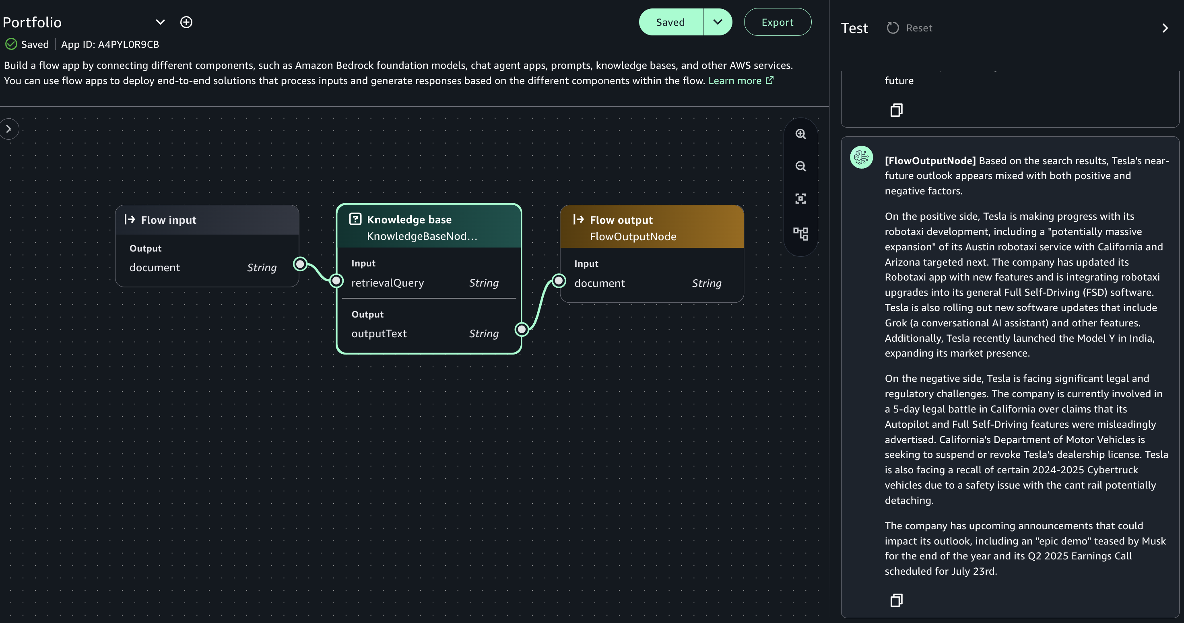The width and height of the screenshot is (1184, 623).
Task: Copy the upper message ending in 'future'
Action: (x=896, y=110)
